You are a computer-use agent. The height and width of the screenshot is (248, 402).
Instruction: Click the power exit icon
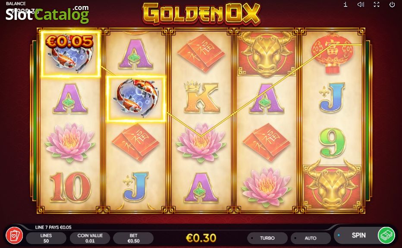pos(392,4)
